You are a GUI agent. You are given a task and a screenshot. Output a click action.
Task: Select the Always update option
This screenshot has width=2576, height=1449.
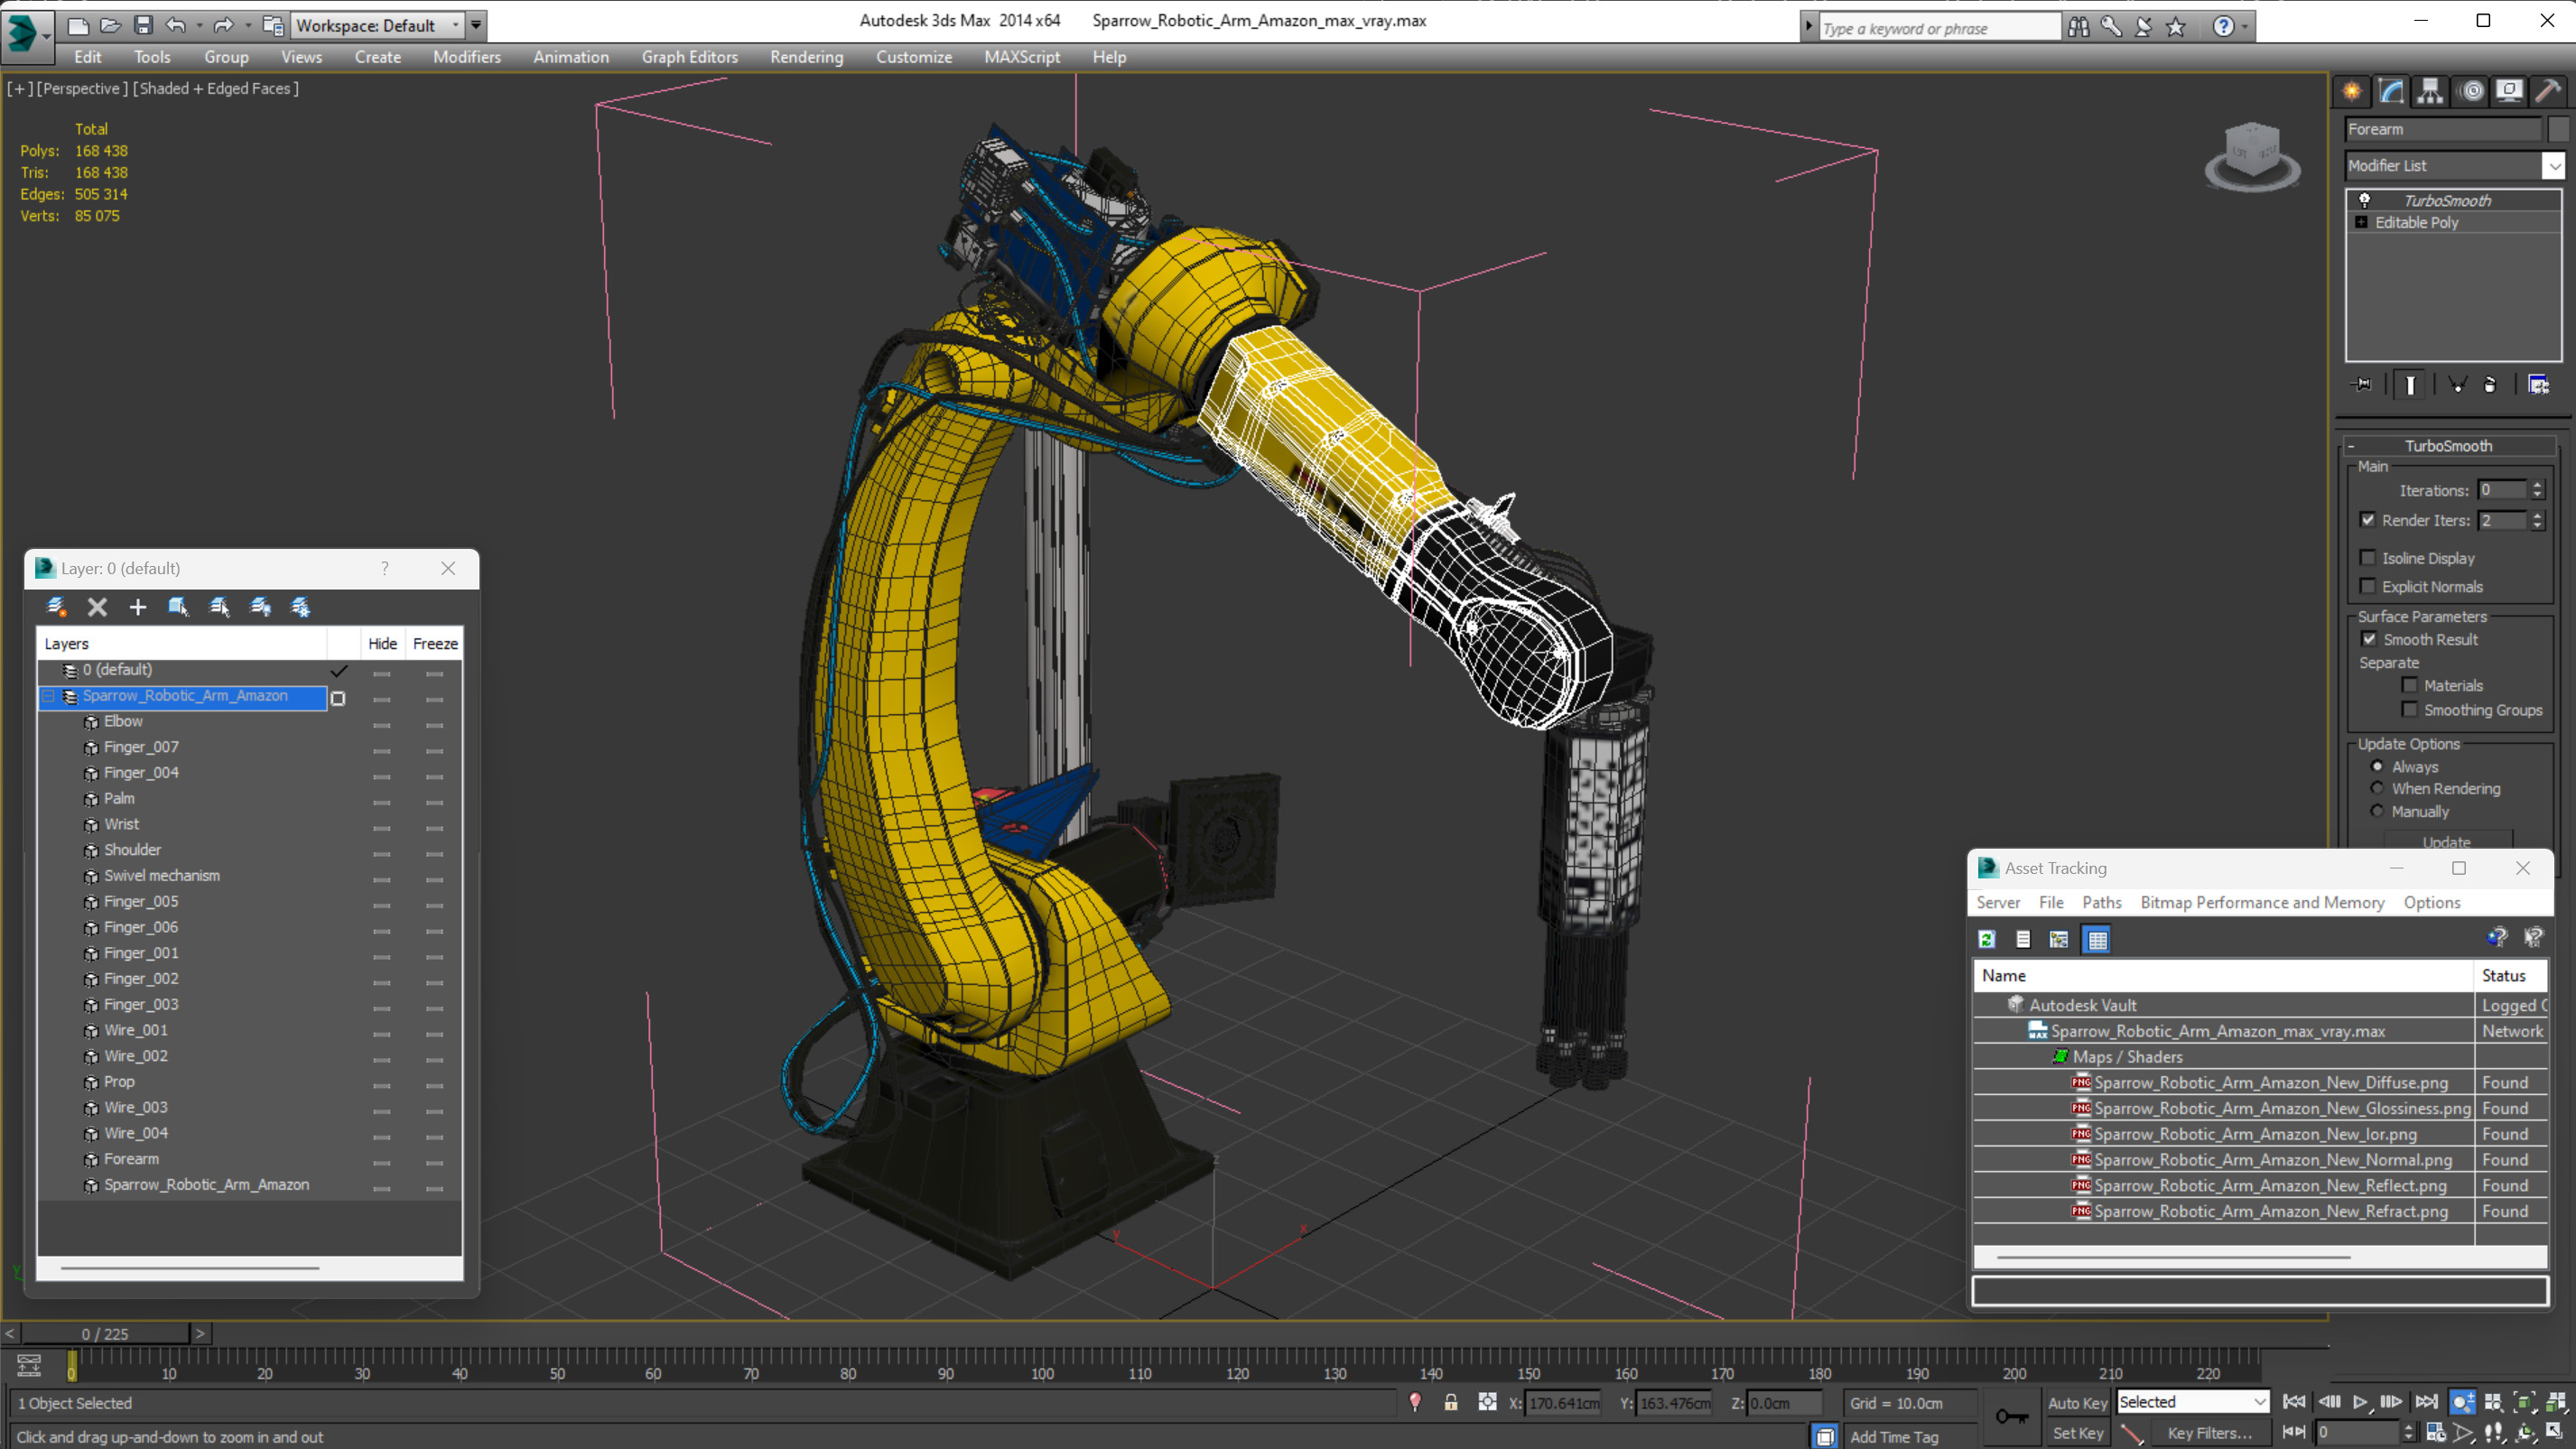[x=2378, y=767]
